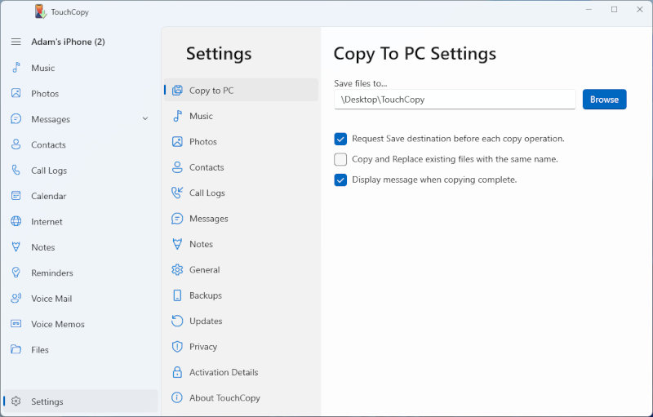Click the Updates refresh icon
The image size is (653, 417).
(177, 321)
